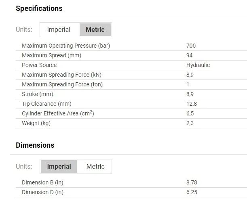This screenshot has height=205, width=247.
Task: Select the Hydraulic power source value
Action: point(198,65)
